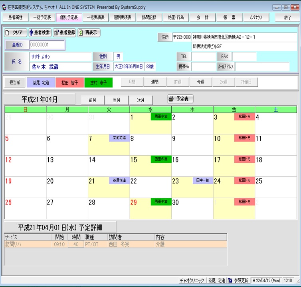The image size is (301, 287).
Task: Print the schedule with 予定表 button
Action: (181, 99)
